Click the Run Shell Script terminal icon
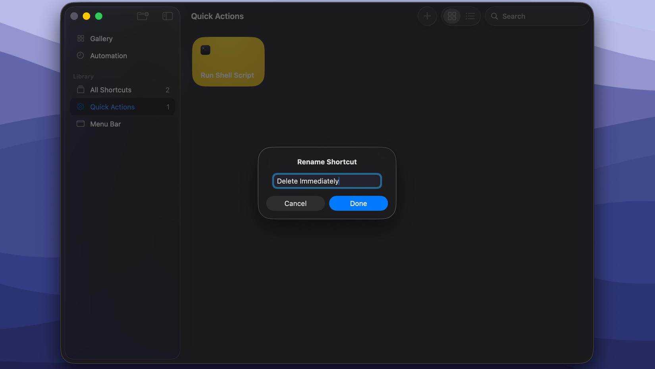 [205, 50]
